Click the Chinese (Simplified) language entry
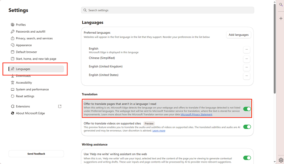Screen dimensions: 284x164 102,58
